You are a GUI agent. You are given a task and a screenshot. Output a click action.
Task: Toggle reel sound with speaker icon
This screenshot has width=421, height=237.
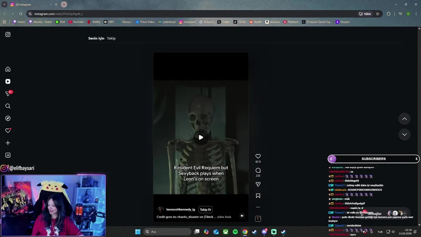tap(242, 216)
